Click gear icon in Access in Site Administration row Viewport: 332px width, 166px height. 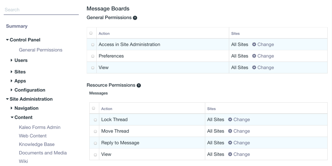[254, 44]
